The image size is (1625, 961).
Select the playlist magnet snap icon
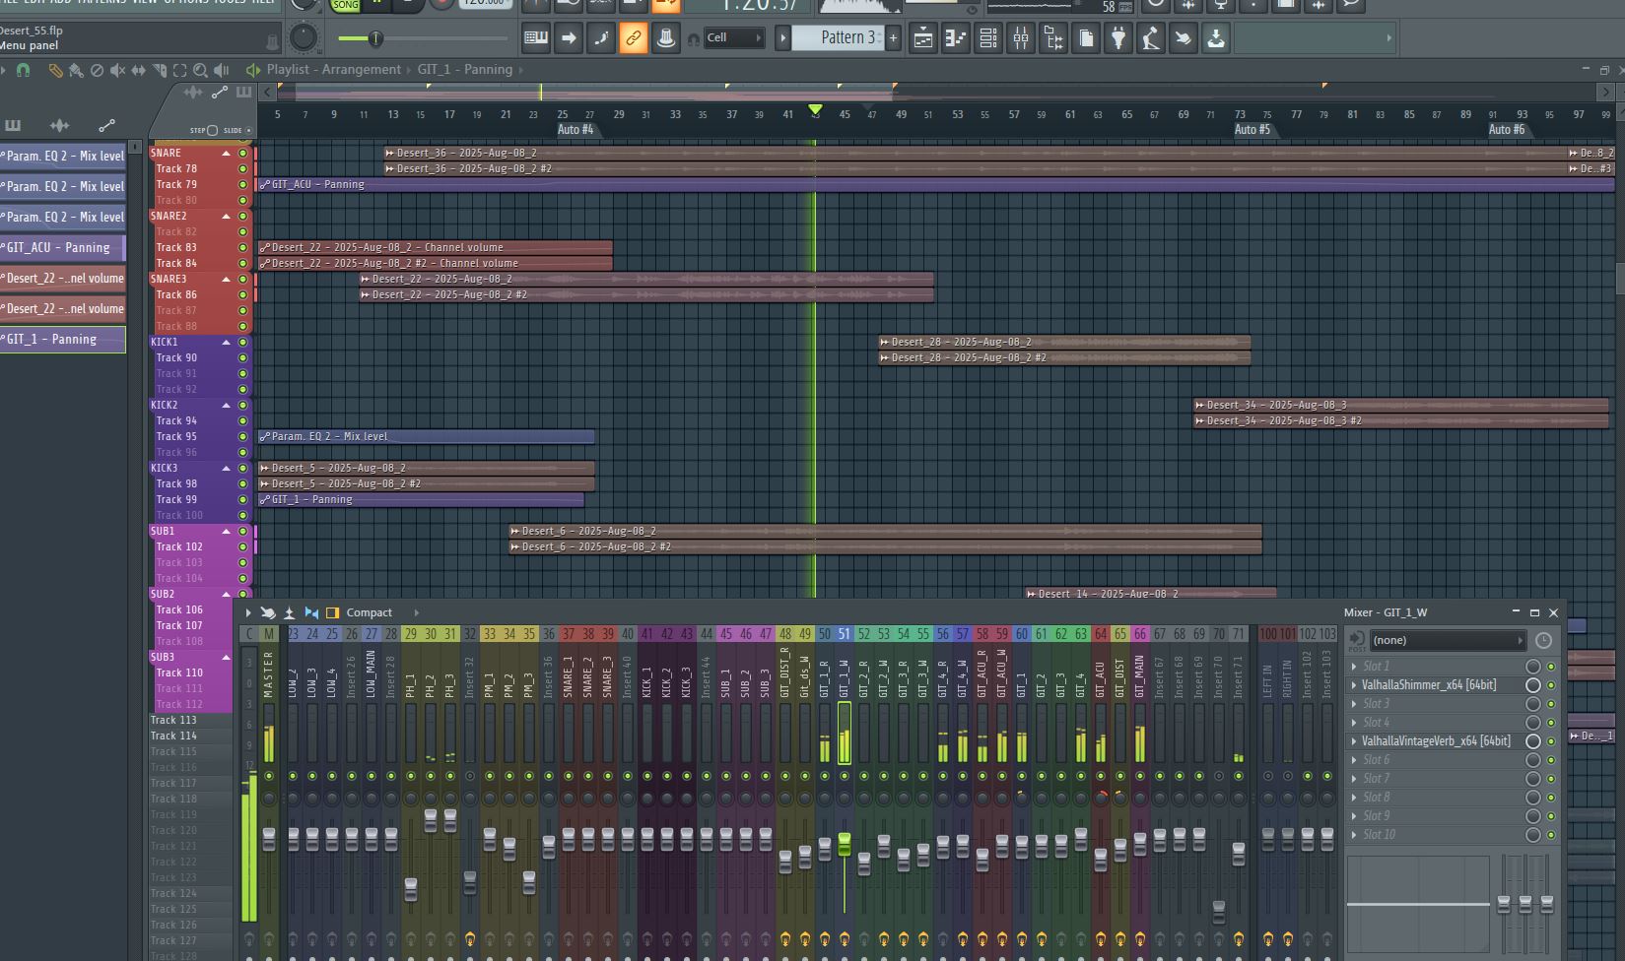point(23,70)
